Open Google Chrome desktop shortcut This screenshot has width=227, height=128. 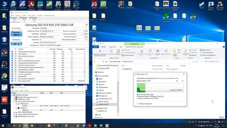4,77
